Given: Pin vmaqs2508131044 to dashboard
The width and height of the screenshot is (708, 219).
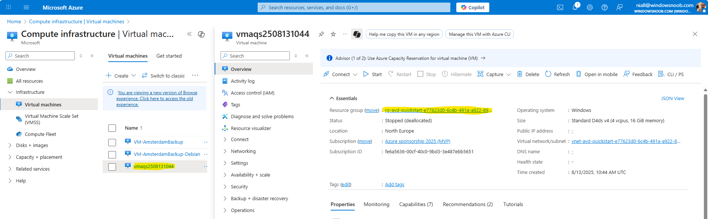Looking at the screenshot, I should pos(321,34).
